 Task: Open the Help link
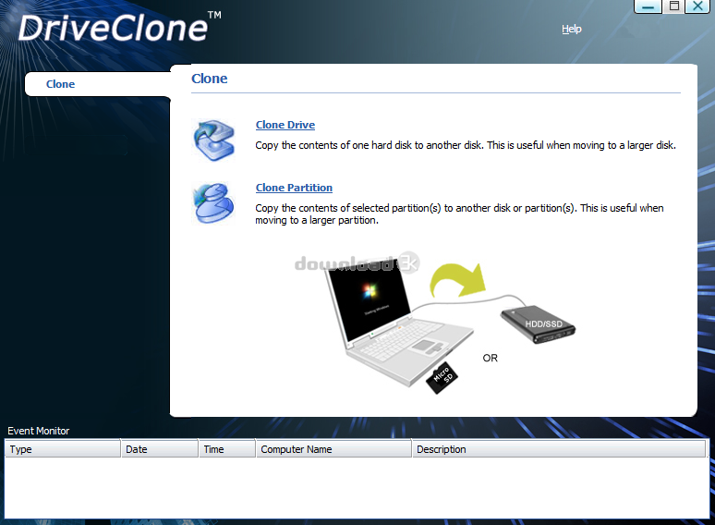click(x=572, y=30)
